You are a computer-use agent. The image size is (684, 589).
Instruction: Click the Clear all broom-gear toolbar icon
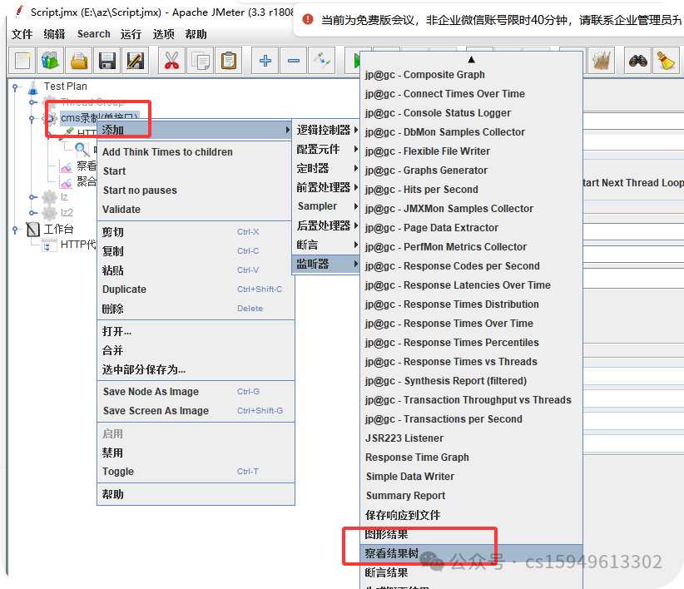tap(602, 61)
